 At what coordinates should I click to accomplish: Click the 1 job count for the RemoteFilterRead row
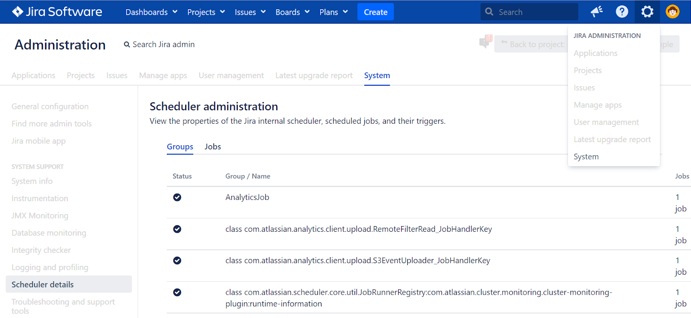(680, 235)
